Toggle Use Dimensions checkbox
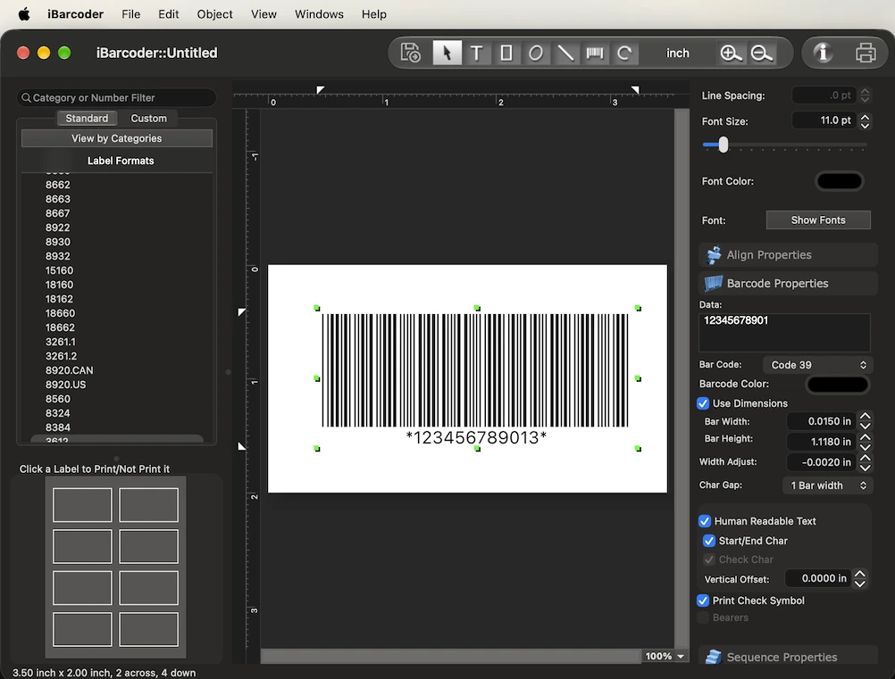 [703, 403]
